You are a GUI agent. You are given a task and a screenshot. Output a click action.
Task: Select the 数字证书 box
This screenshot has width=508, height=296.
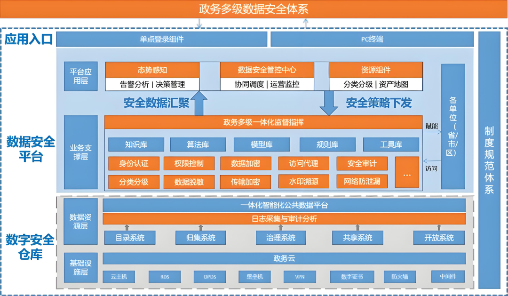coord(352,277)
